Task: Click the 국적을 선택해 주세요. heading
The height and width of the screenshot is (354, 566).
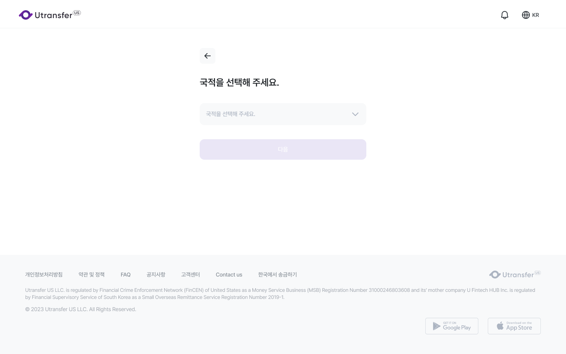Action: (239, 83)
